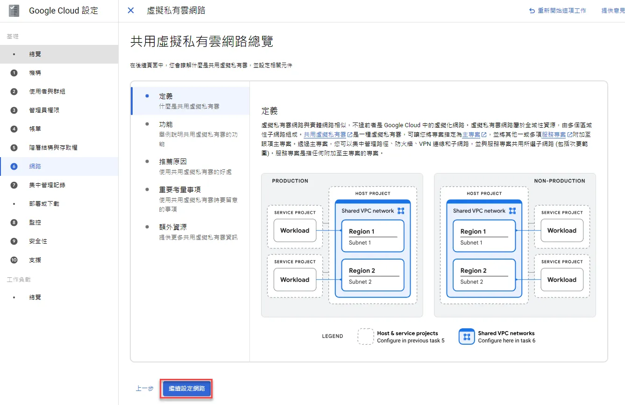
Task: Click number 8 step badge icon
Action: coord(14,223)
